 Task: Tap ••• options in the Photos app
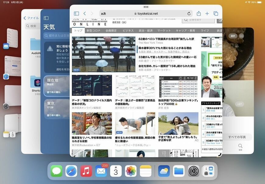click(241, 36)
